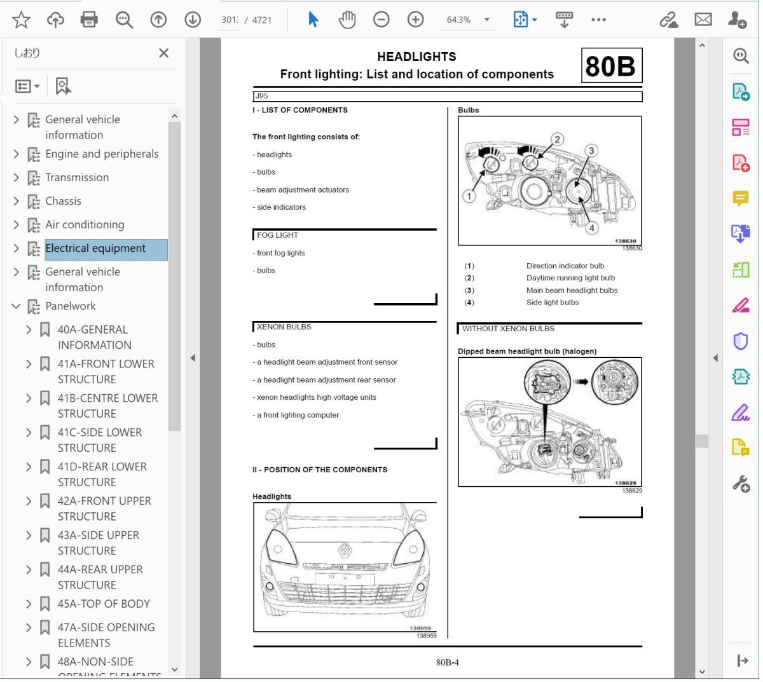The image size is (763, 682).
Task: Expand the 42A-FRONT UPPER STRUCTURE bookmark
Action: tap(29, 501)
